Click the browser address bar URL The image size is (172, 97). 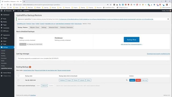(x=42, y=5)
